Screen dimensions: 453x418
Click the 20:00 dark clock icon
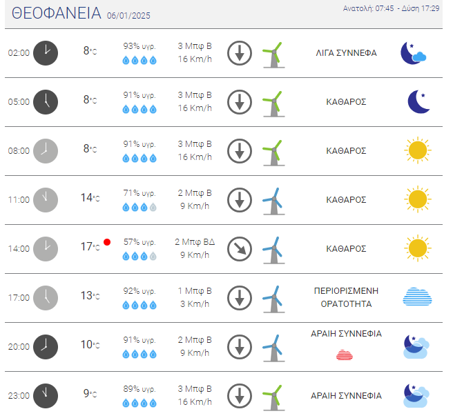(x=46, y=347)
